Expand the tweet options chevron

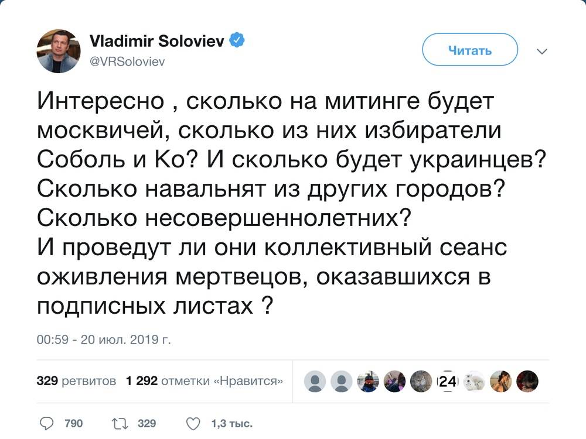tap(542, 51)
